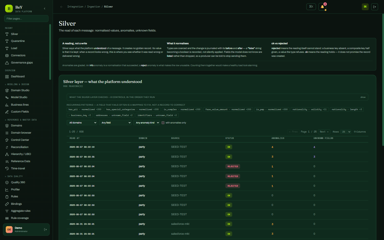
Task: Toggle 'with anomalies only' checkbox
Action: click(x=163, y=123)
